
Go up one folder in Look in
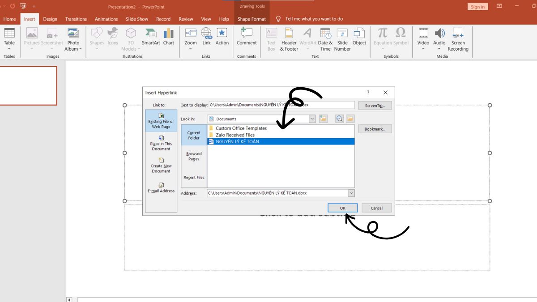[x=324, y=119]
